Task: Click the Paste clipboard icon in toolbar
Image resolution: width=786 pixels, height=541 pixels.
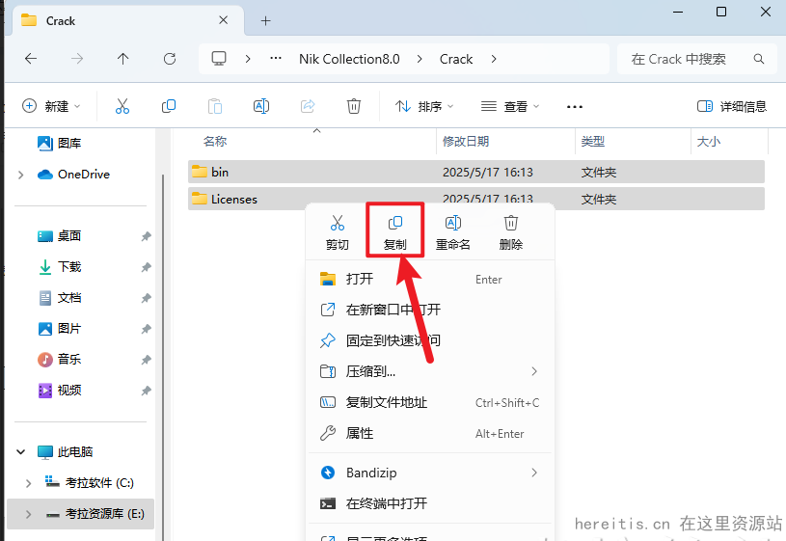Action: 214,106
